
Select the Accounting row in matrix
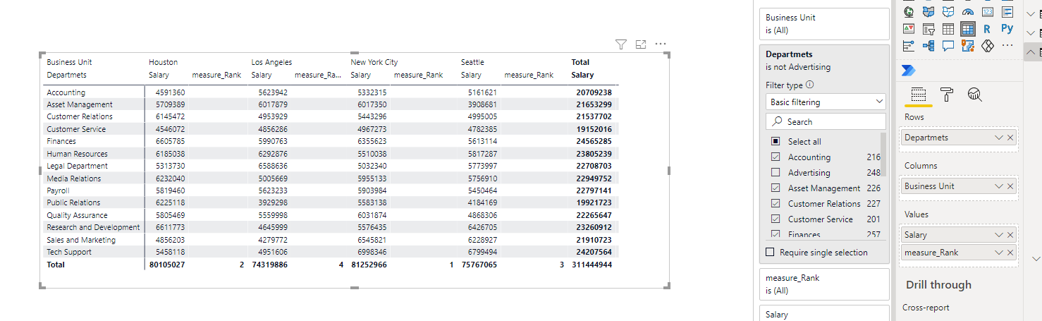point(66,92)
